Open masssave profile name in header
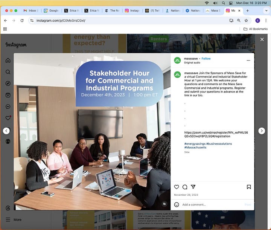271x230 pixels. click(191, 59)
